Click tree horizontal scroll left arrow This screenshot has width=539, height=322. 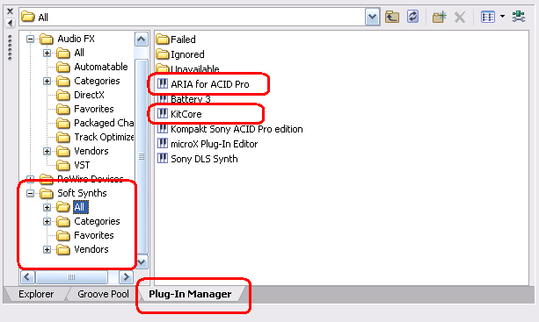click(x=27, y=276)
